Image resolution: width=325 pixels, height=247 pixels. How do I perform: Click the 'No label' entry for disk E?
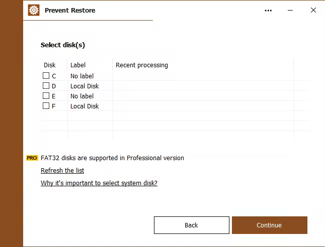[82, 96]
